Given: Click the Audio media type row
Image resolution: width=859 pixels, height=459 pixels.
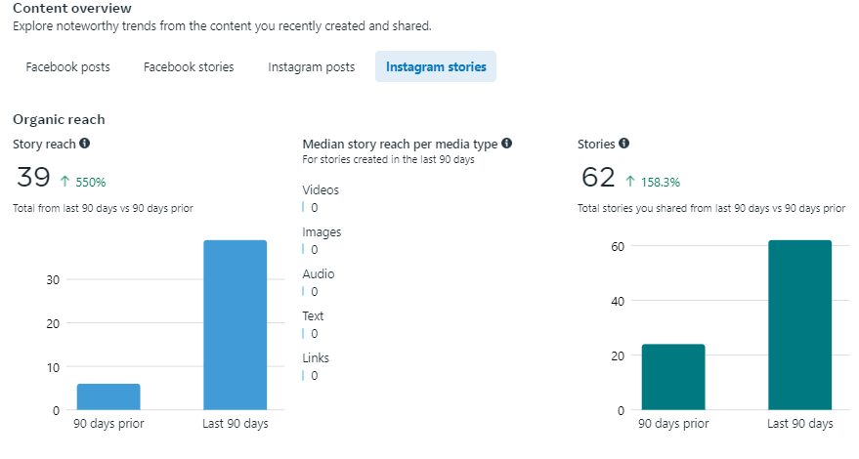Looking at the screenshot, I should pos(319,283).
